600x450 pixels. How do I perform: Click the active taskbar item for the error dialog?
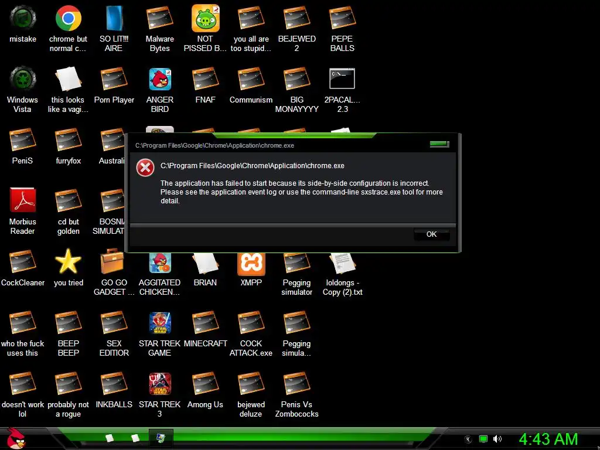pyautogui.click(x=161, y=438)
